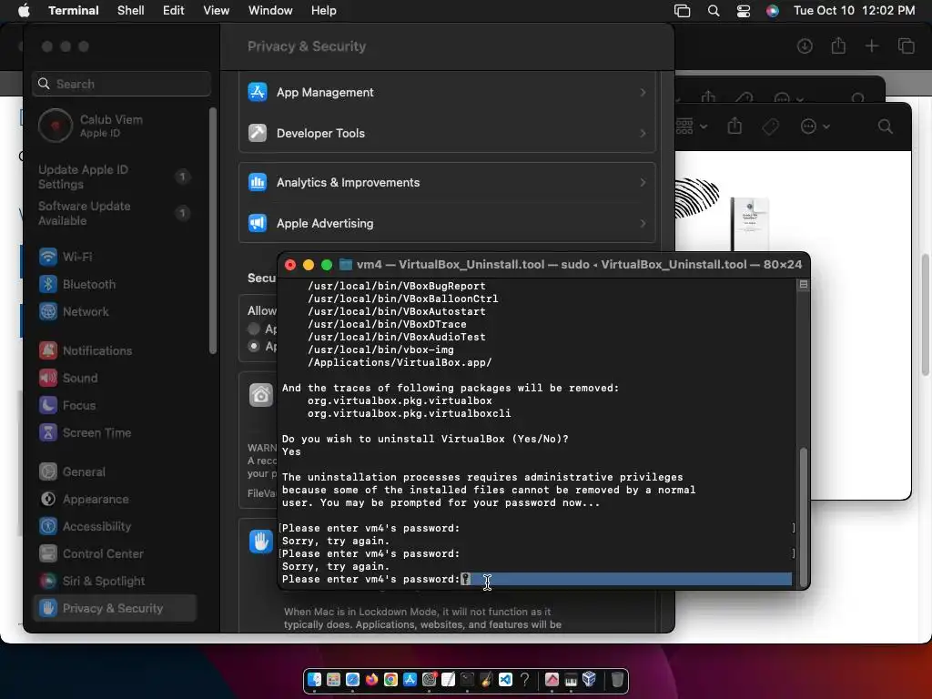932x699 pixels.
Task: Open the Apple menu
Action: tap(24, 11)
